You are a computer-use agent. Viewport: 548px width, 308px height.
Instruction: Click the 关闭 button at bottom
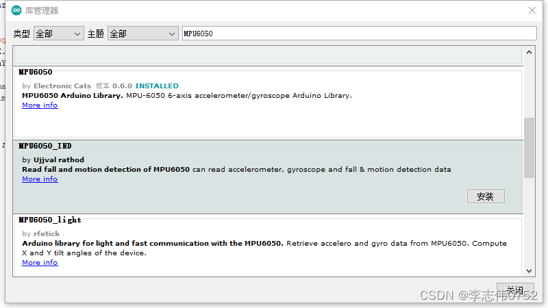(515, 290)
